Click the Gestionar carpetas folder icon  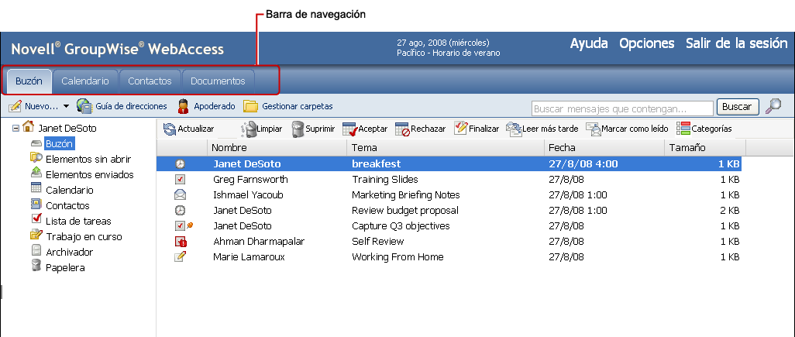tap(250, 106)
